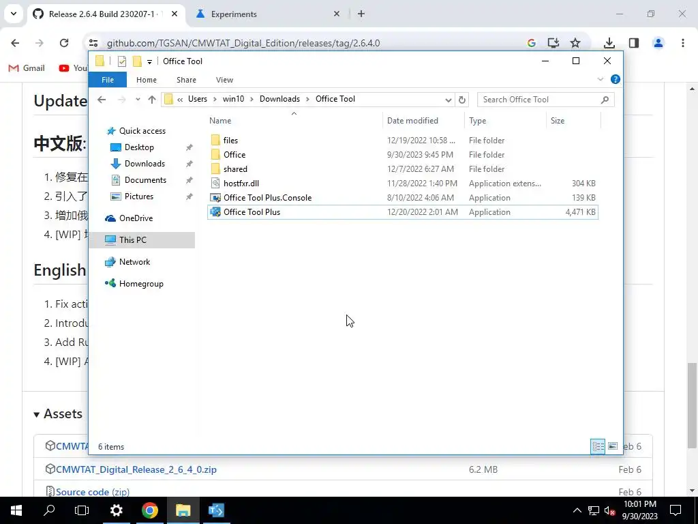This screenshot has width=698, height=524.
Task: Switch to large thumbnails view button
Action: click(613, 446)
